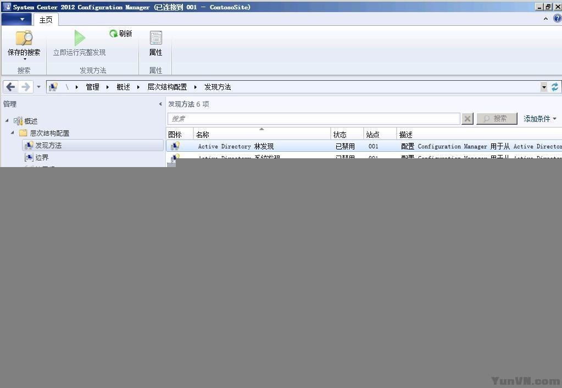
Task: Click the address bar refresh icon
Action: (x=555, y=87)
